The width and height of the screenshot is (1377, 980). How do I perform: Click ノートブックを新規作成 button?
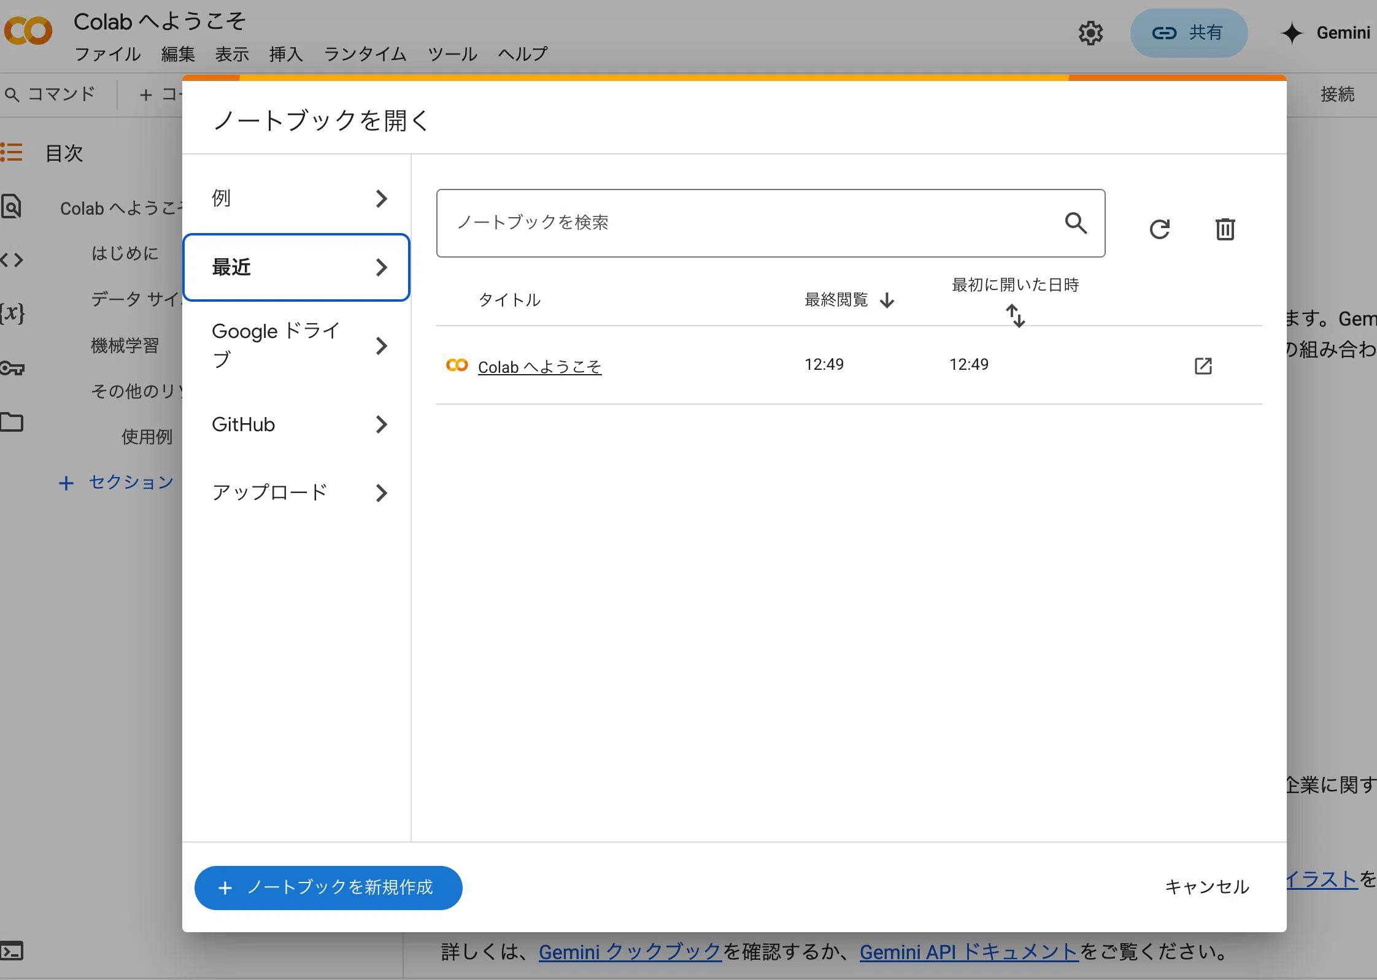click(x=328, y=887)
